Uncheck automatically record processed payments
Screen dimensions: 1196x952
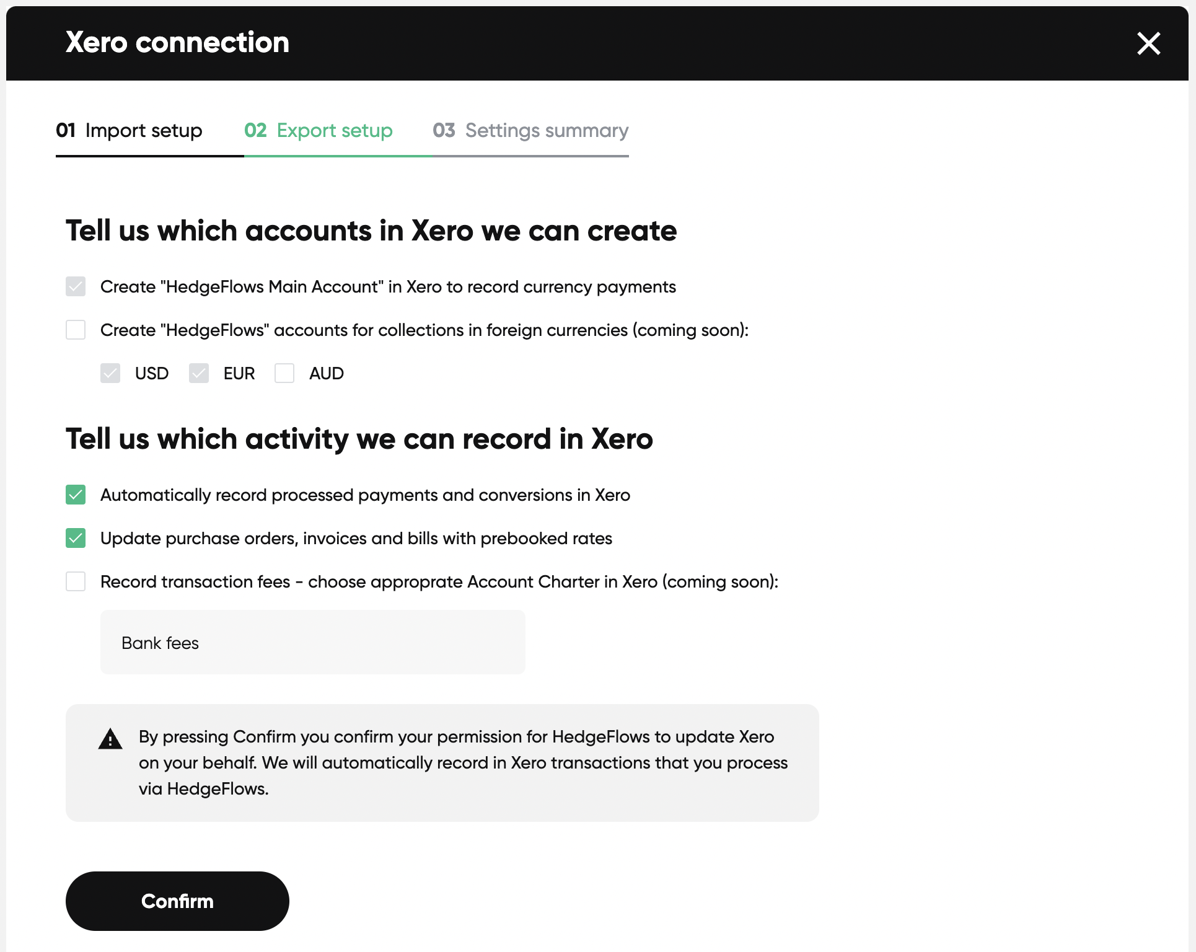click(76, 495)
